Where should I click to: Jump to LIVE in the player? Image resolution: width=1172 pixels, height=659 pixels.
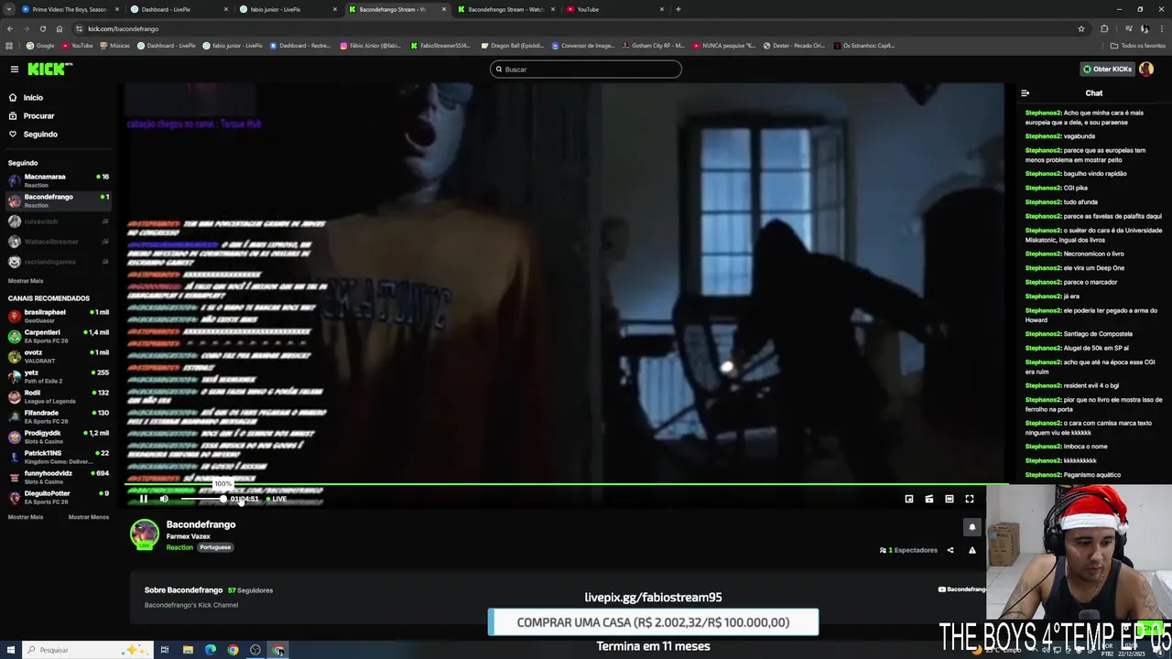click(x=277, y=499)
